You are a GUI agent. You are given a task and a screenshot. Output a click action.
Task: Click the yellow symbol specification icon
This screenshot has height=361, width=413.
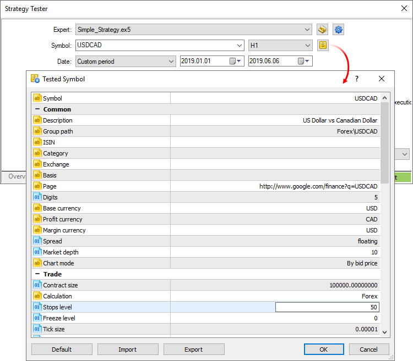[323, 45]
